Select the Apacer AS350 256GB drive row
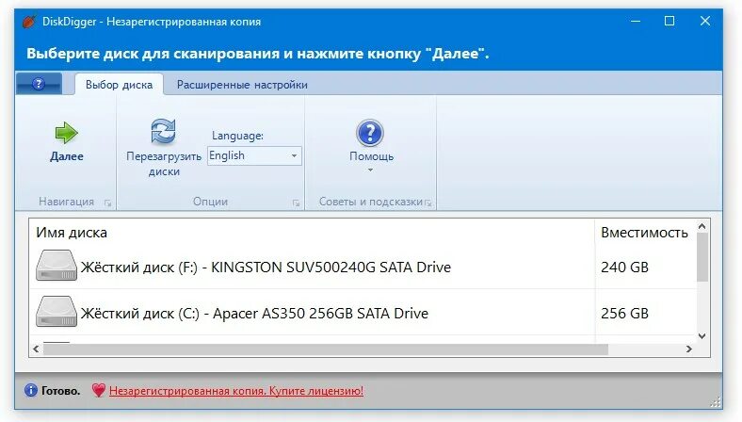Viewport: 742px width, 422px height. click(x=363, y=313)
